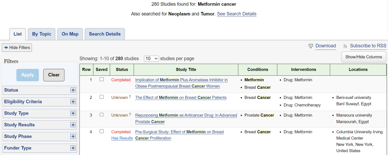Click the Clear filters button
This screenshot has width=388, height=155.
coord(54,75)
